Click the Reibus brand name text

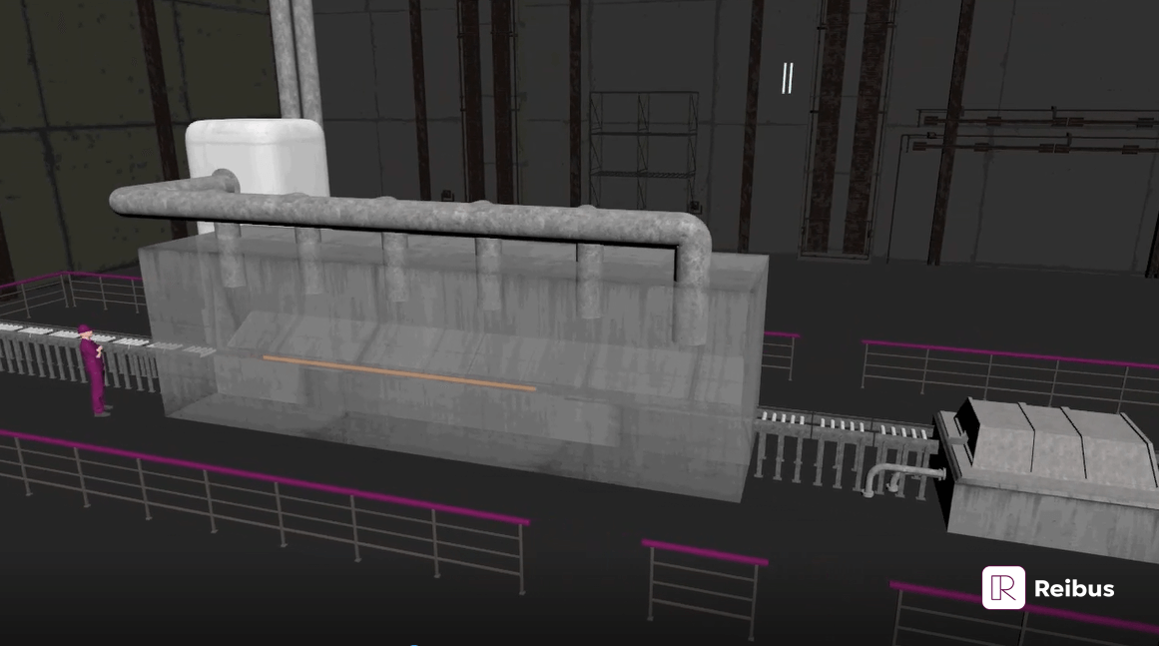1074,589
